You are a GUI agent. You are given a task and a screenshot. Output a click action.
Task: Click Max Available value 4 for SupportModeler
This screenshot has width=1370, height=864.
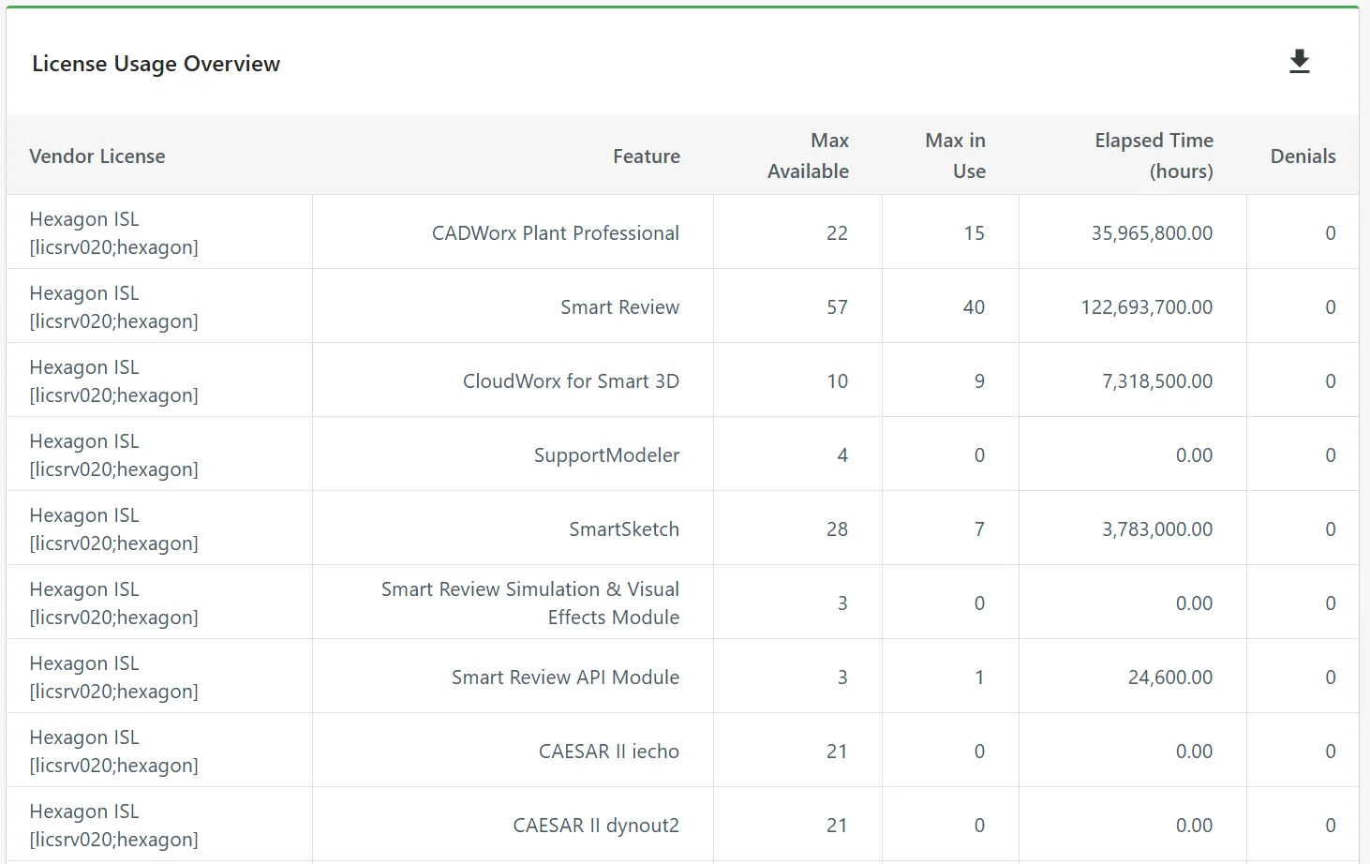(x=842, y=455)
